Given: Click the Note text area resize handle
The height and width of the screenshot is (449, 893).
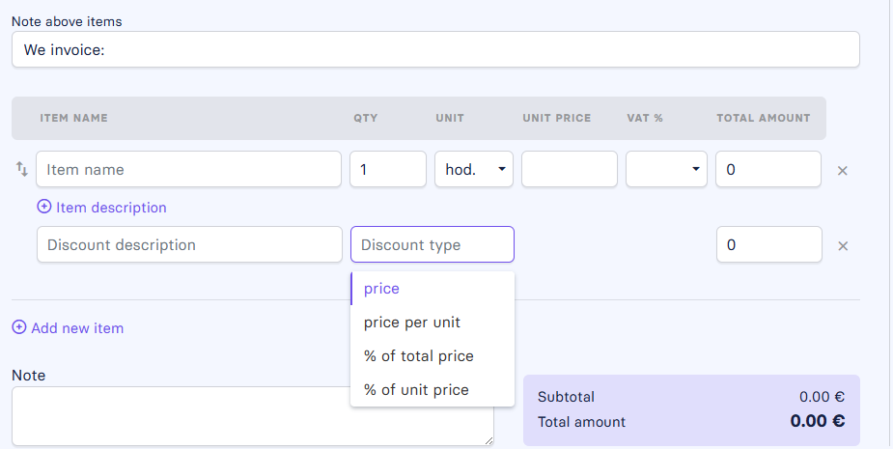Looking at the screenshot, I should point(488,440).
